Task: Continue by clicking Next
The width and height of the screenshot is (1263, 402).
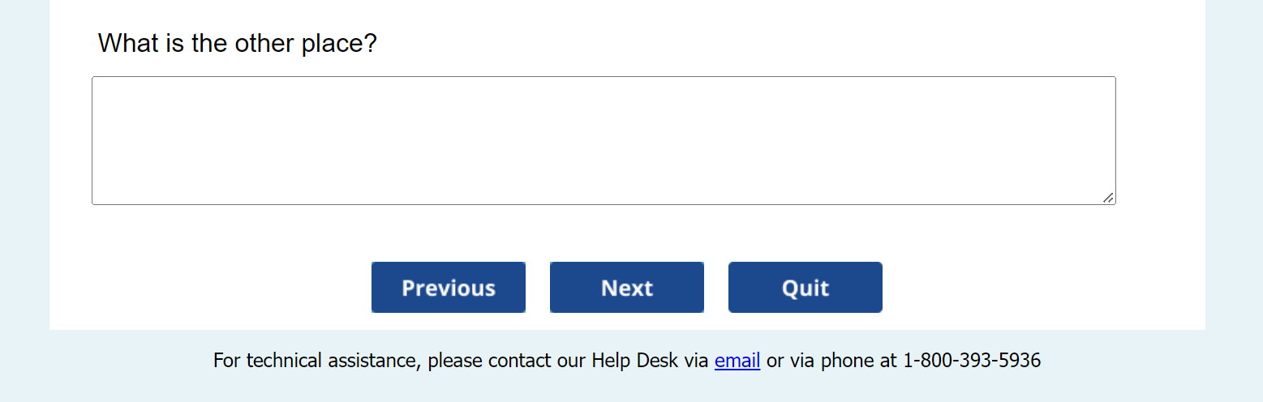Action: (x=626, y=288)
